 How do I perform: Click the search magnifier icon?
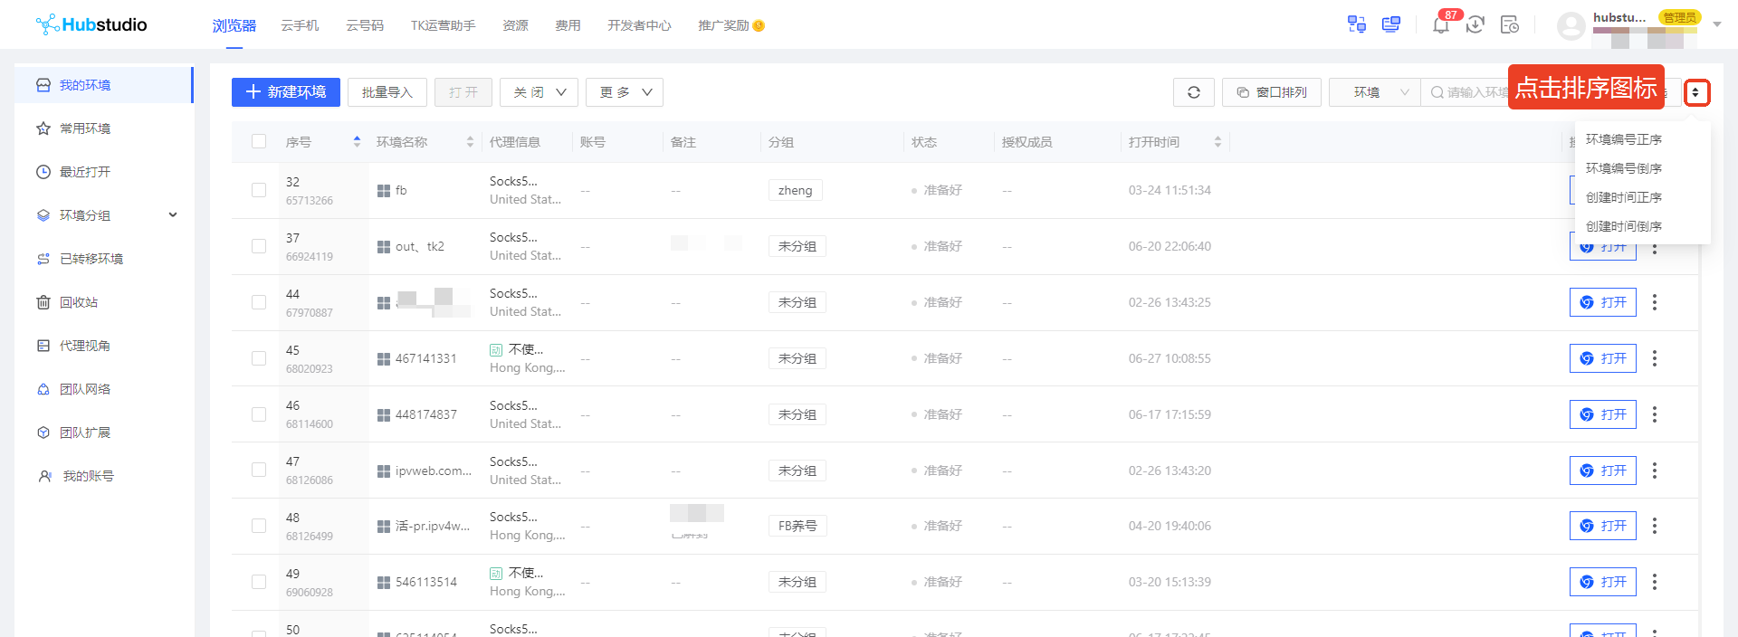[x=1437, y=92]
